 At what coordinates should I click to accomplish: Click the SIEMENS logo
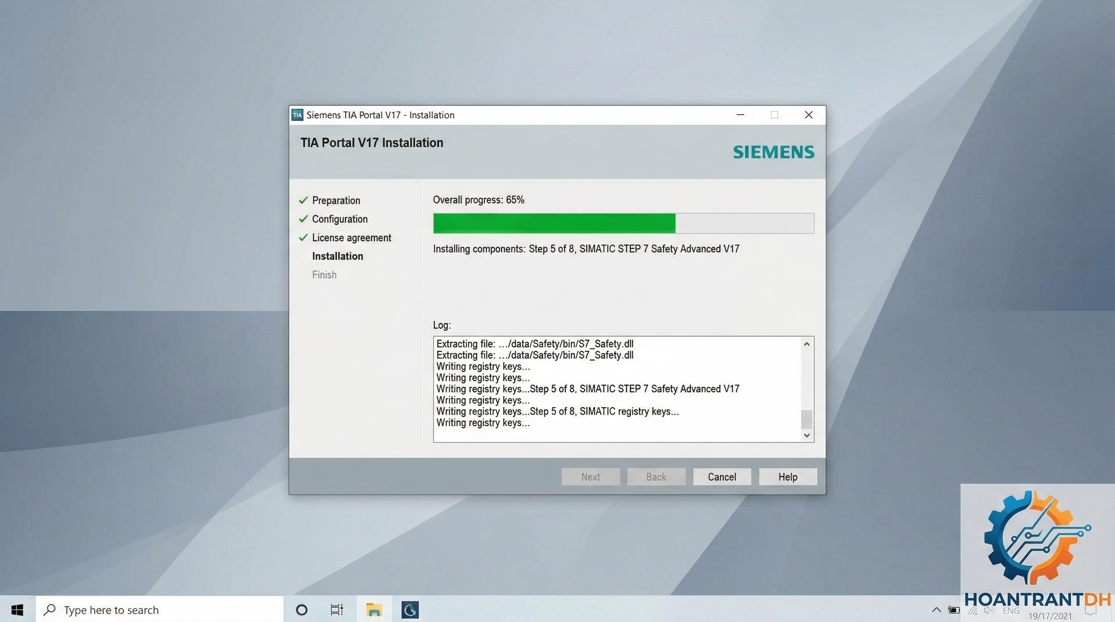click(773, 152)
